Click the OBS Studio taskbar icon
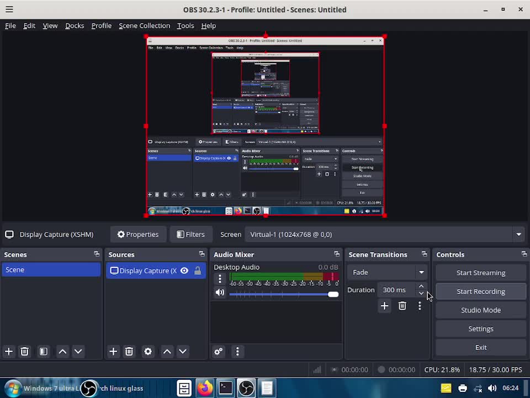530x398 pixels. (x=246, y=388)
